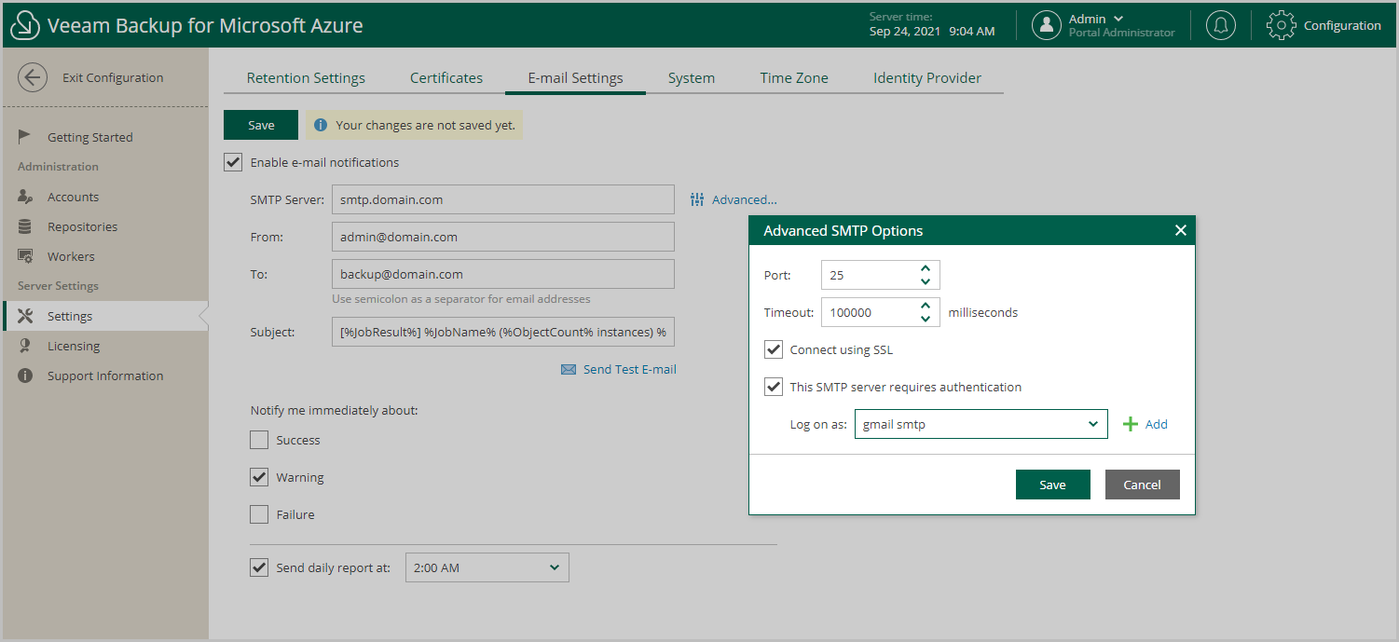Check the Failure notification checkbox
The height and width of the screenshot is (642, 1399).
(x=259, y=514)
